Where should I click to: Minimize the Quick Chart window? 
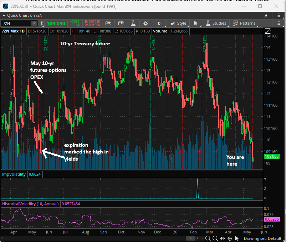coord(244,6)
